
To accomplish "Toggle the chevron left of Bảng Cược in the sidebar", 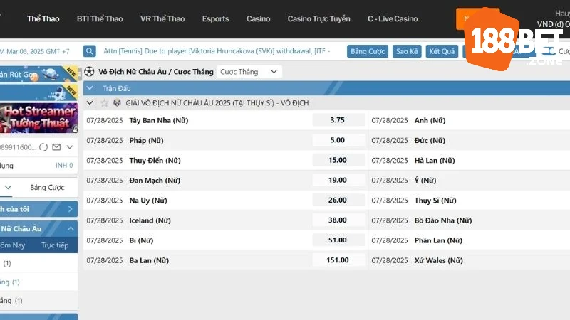I will (8, 188).
